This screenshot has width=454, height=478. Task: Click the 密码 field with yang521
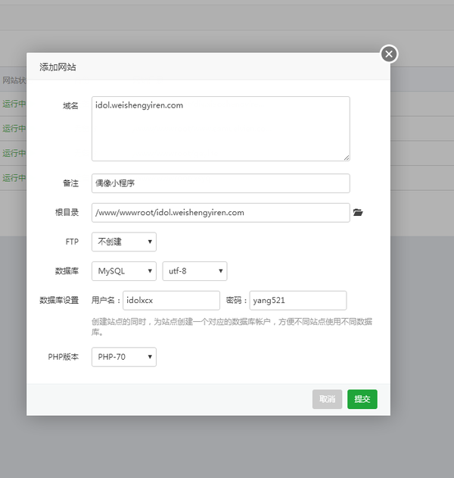[298, 300]
